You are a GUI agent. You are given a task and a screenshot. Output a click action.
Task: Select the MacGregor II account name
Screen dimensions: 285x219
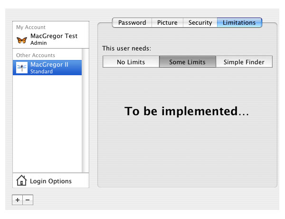pos(49,65)
